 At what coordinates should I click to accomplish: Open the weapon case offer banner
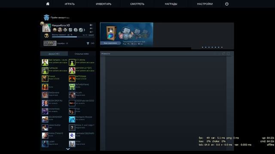pyautogui.click(x=127, y=34)
